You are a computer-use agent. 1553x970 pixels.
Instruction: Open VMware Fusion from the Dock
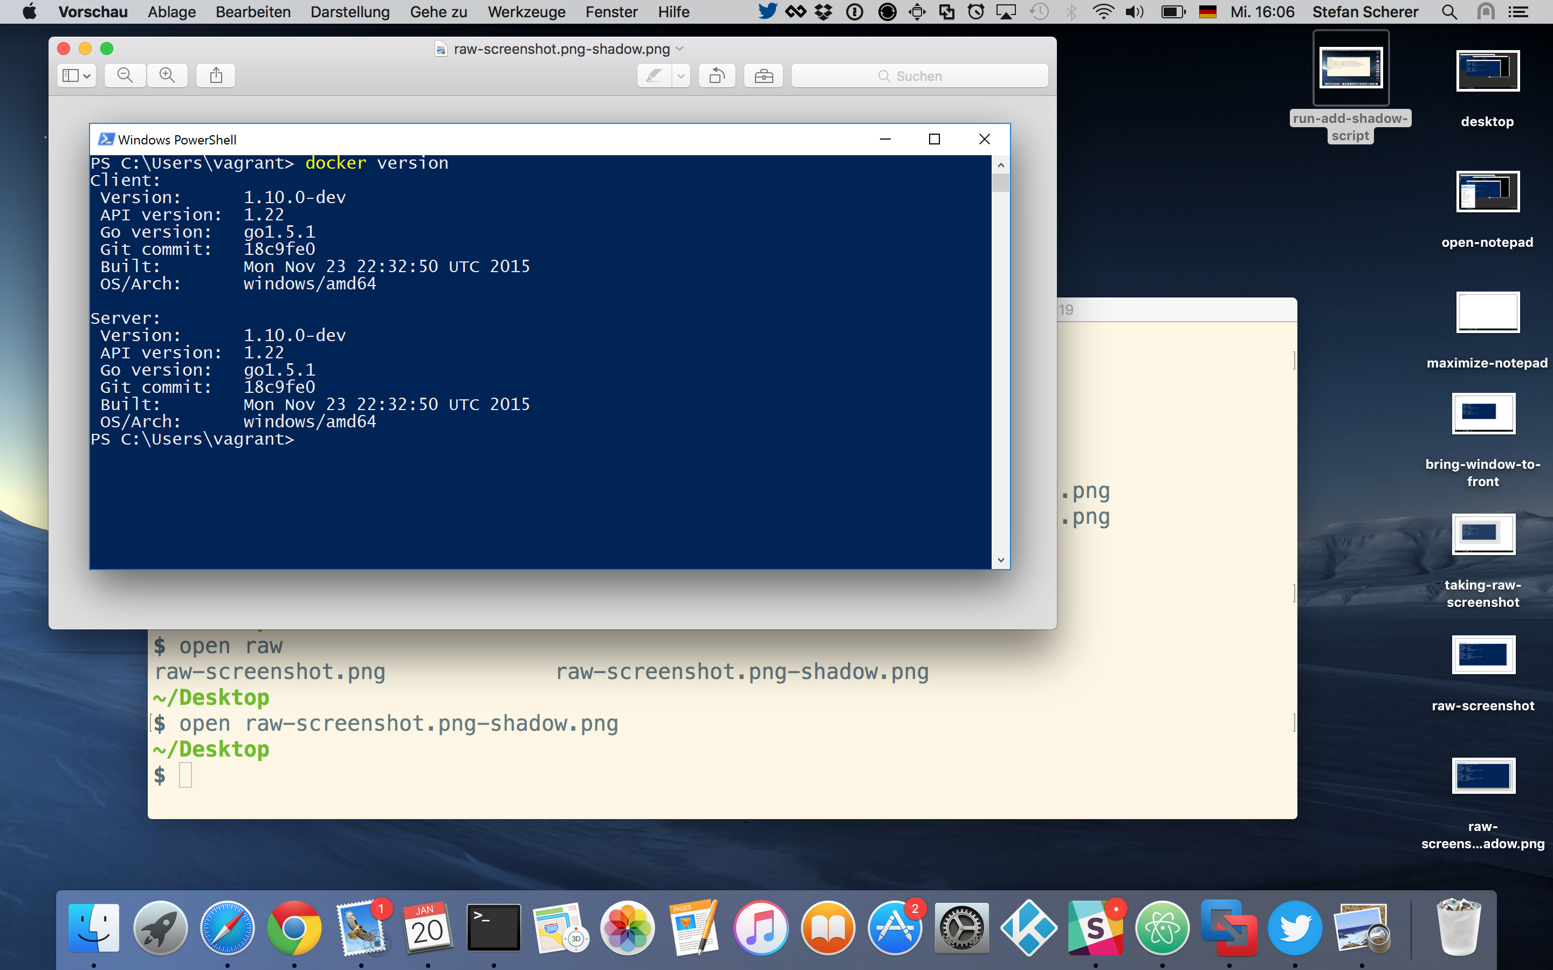(1229, 927)
